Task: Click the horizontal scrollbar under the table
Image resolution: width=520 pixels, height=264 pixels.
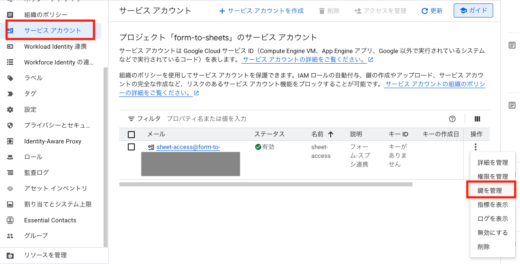Action: coord(266,185)
